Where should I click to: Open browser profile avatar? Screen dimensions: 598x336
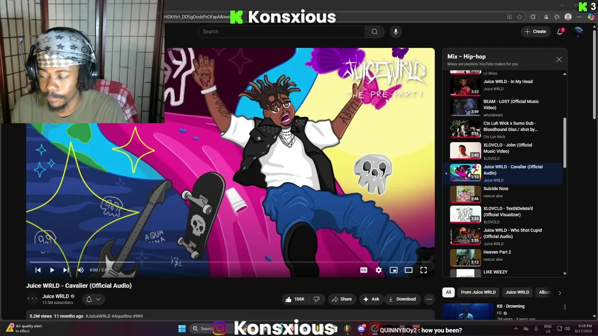pos(568,17)
